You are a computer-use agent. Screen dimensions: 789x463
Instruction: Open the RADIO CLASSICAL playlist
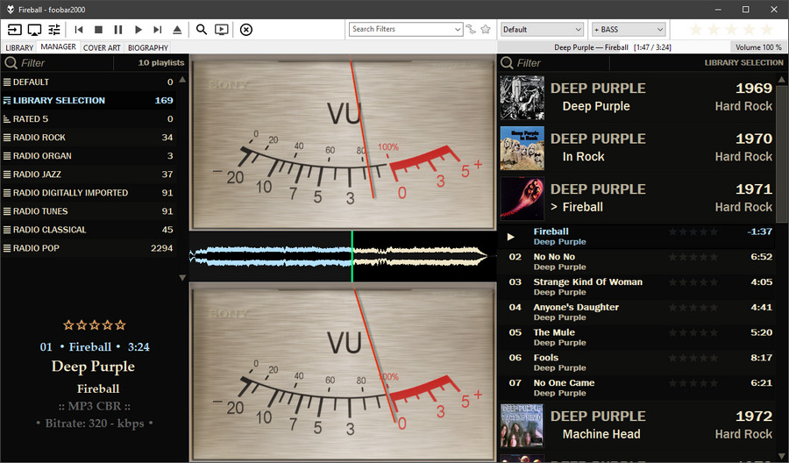click(x=88, y=230)
